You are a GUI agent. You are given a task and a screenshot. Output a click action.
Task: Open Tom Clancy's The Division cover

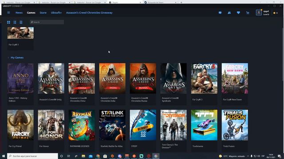[x=174, y=125]
